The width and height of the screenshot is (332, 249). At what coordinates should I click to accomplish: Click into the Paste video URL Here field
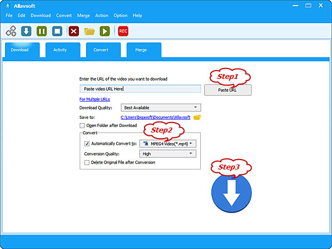click(x=140, y=89)
